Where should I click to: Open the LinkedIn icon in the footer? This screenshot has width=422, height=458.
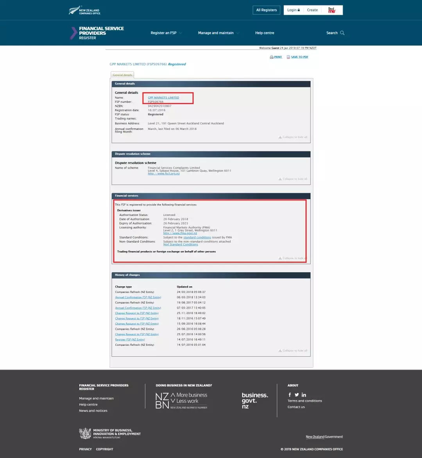[304, 395]
